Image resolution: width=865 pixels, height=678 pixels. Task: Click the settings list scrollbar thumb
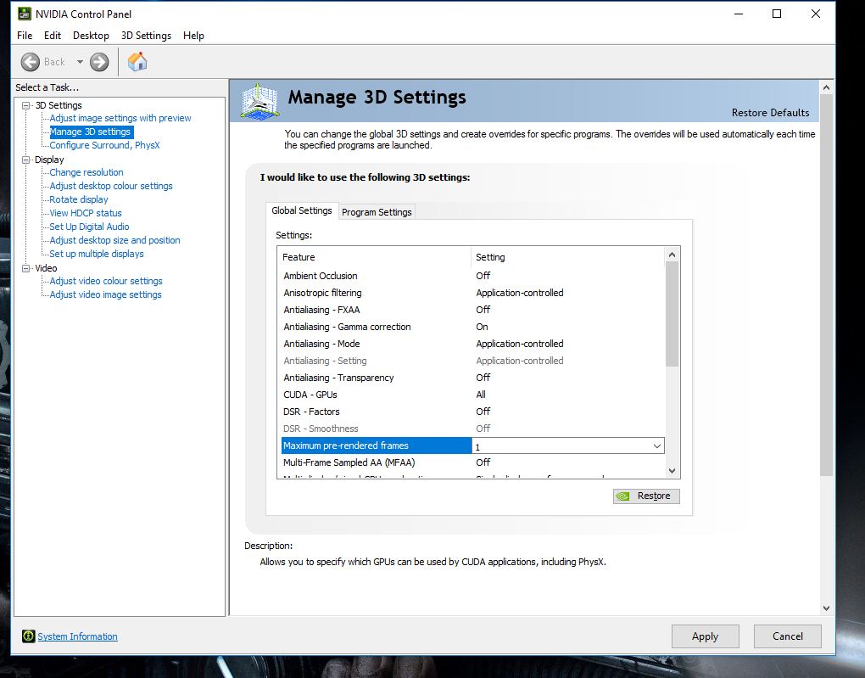[672, 314]
